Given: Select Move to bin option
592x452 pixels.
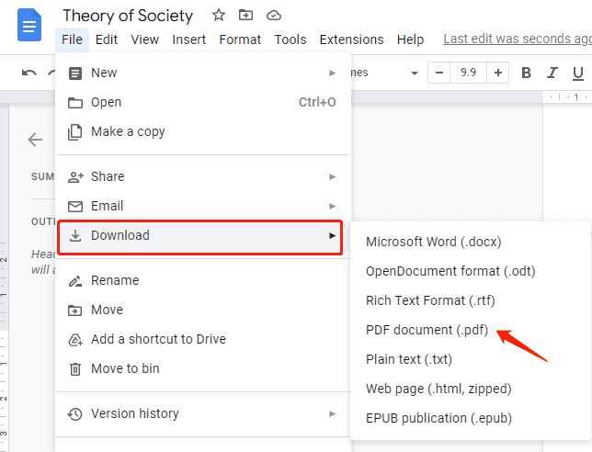Looking at the screenshot, I should pyautogui.click(x=125, y=368).
